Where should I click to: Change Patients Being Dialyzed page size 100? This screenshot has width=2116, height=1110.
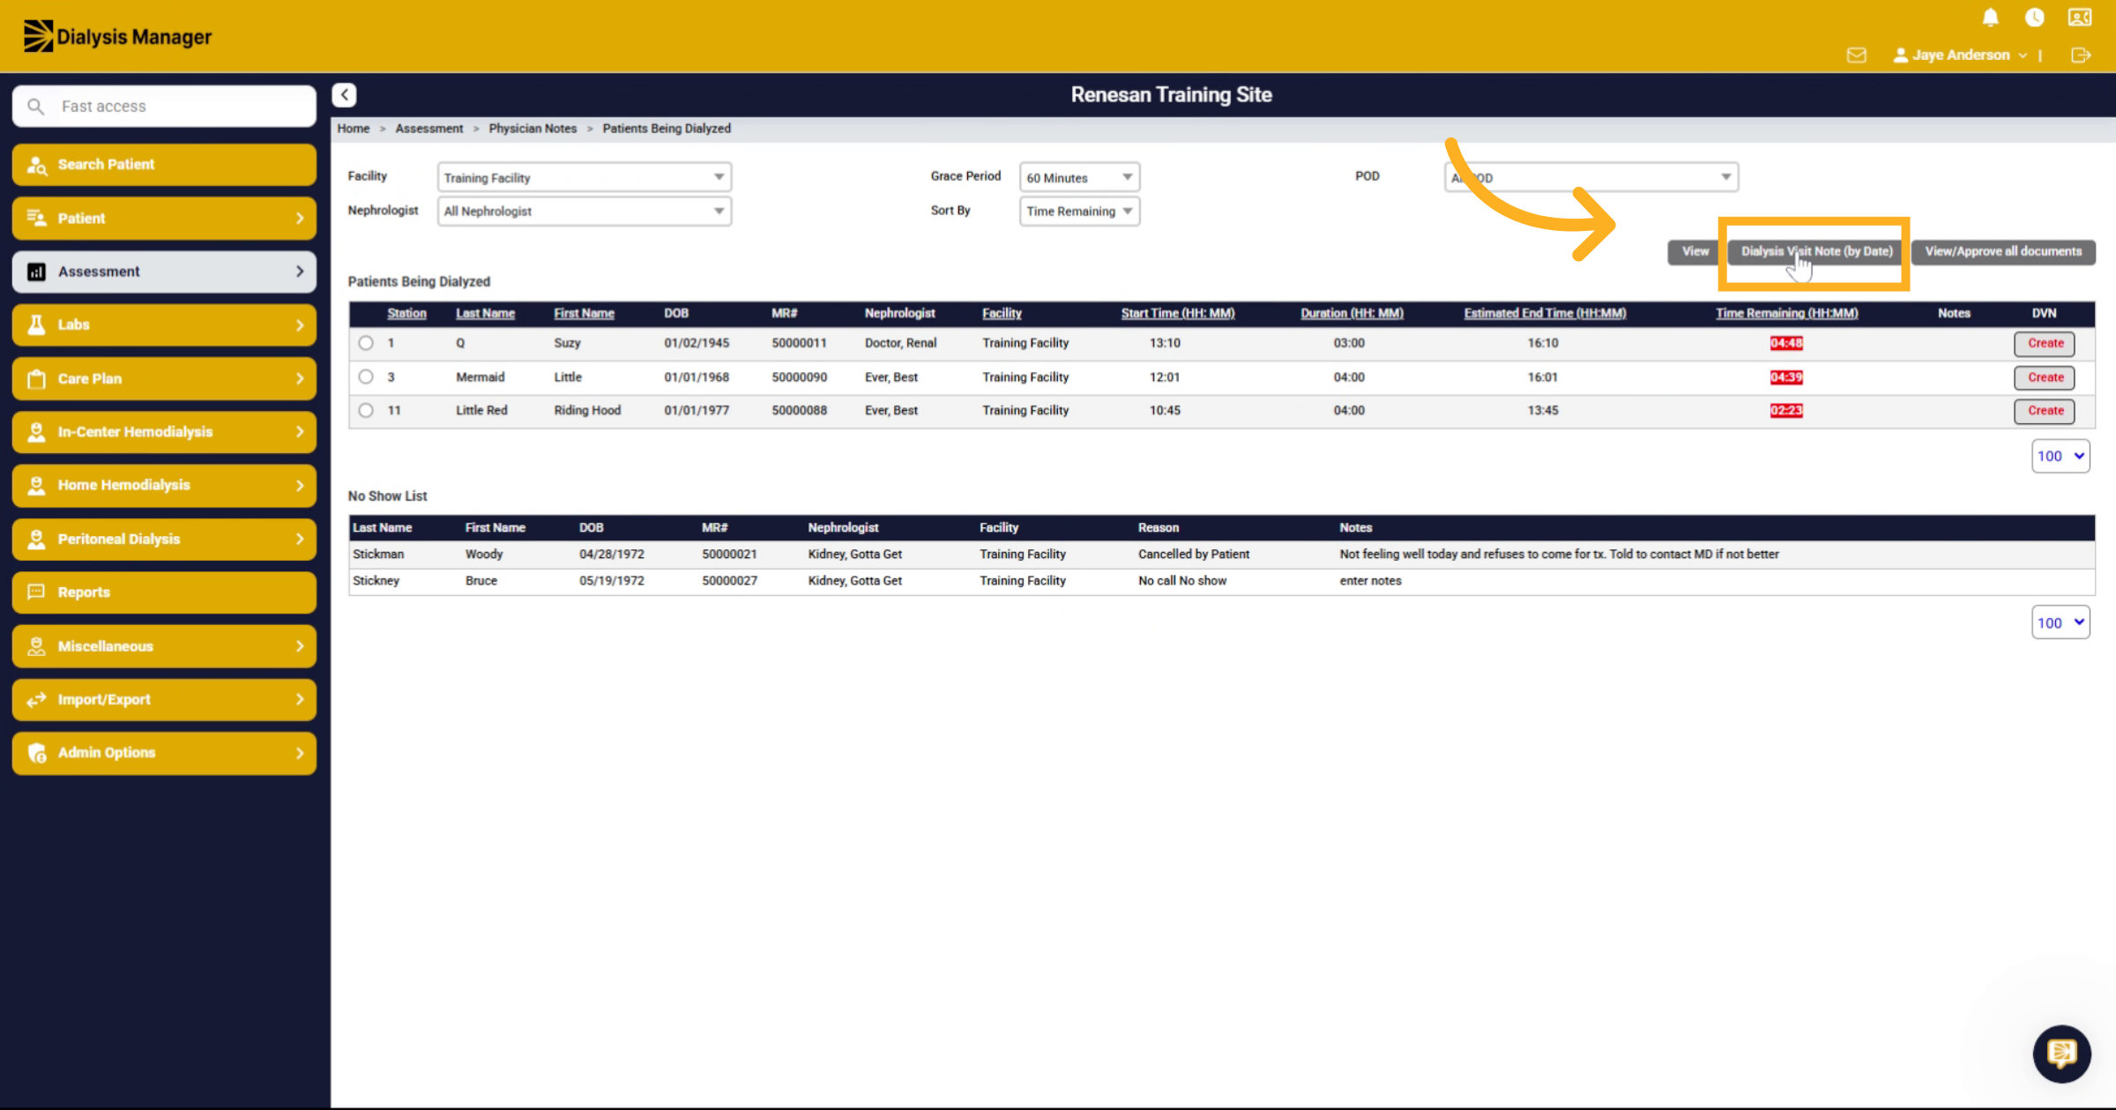point(2060,456)
